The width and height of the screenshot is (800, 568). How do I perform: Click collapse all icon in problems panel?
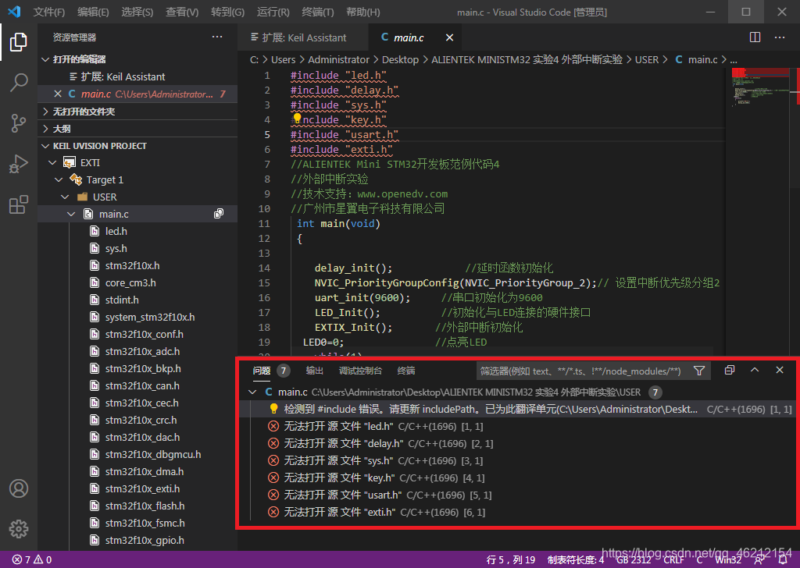coord(730,371)
